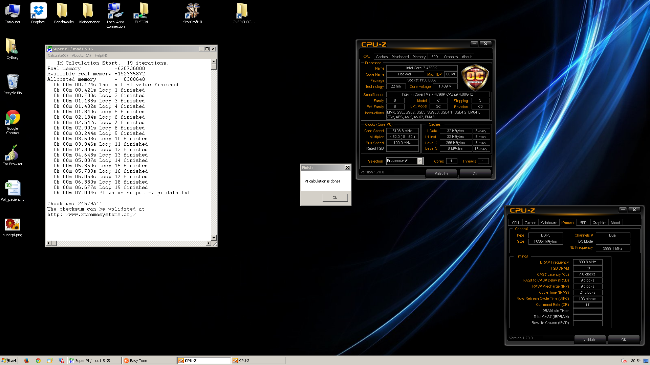
Task: Click the NB Frequency value 3999.1 MHz
Action: click(x=613, y=248)
